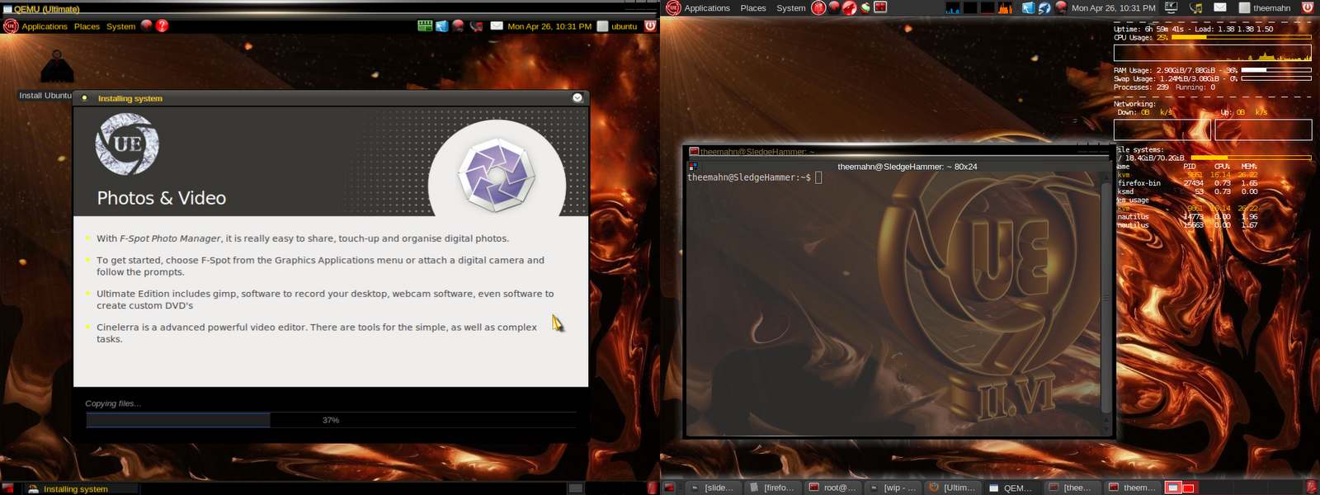Click the ubuntu user name in guest panel
This screenshot has width=1320, height=495.
pos(624,26)
